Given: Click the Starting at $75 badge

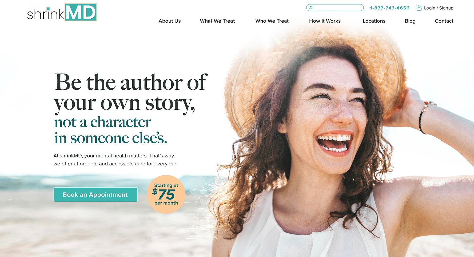Looking at the screenshot, I should [x=166, y=194].
